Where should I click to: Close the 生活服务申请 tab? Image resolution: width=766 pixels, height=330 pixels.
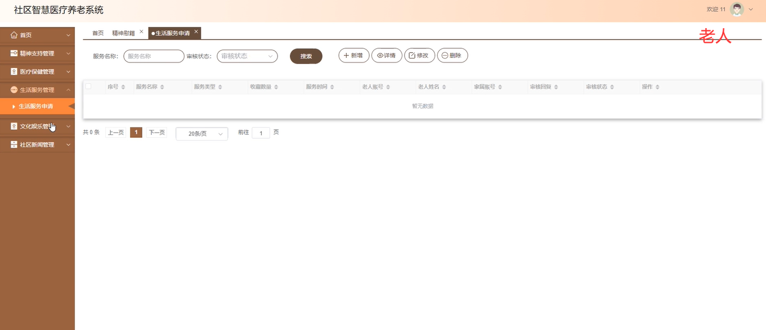tap(196, 31)
